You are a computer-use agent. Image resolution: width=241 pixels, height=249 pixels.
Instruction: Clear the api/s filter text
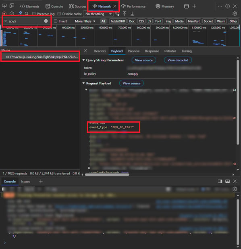pos(46,21)
